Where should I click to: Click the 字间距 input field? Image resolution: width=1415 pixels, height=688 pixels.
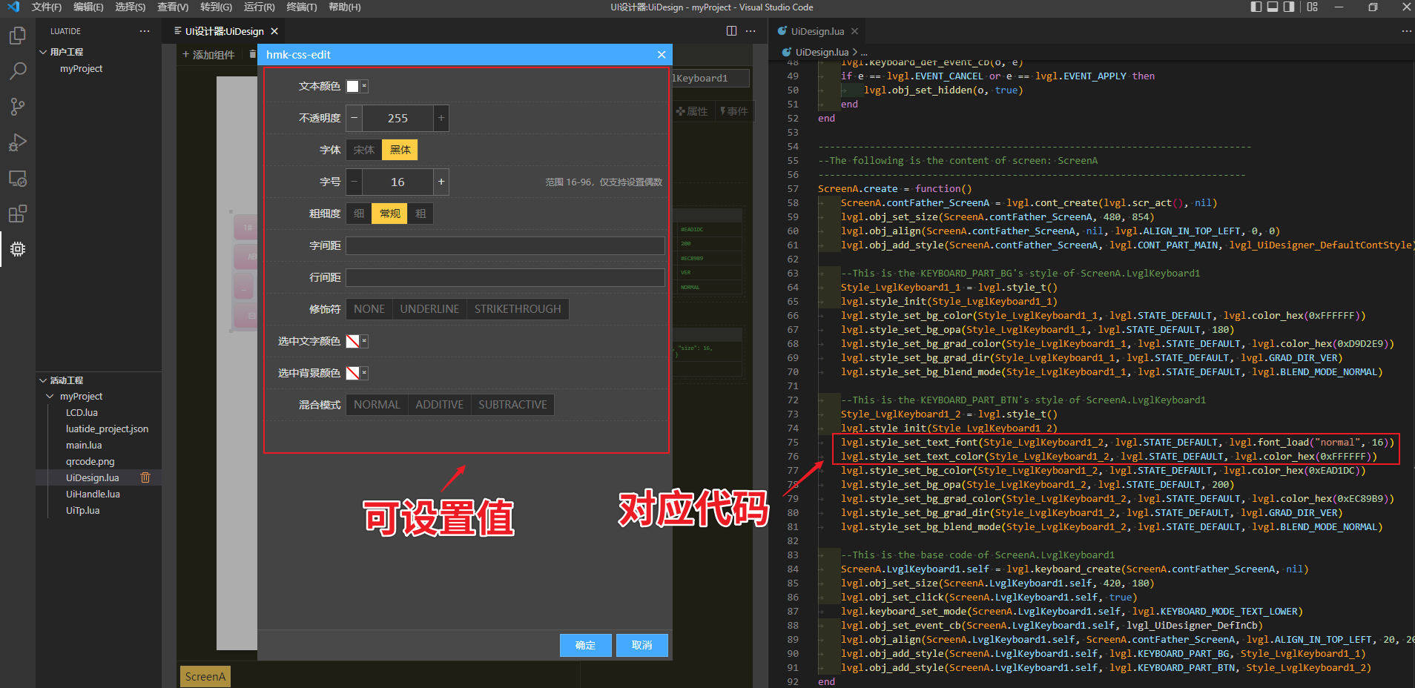[505, 245]
